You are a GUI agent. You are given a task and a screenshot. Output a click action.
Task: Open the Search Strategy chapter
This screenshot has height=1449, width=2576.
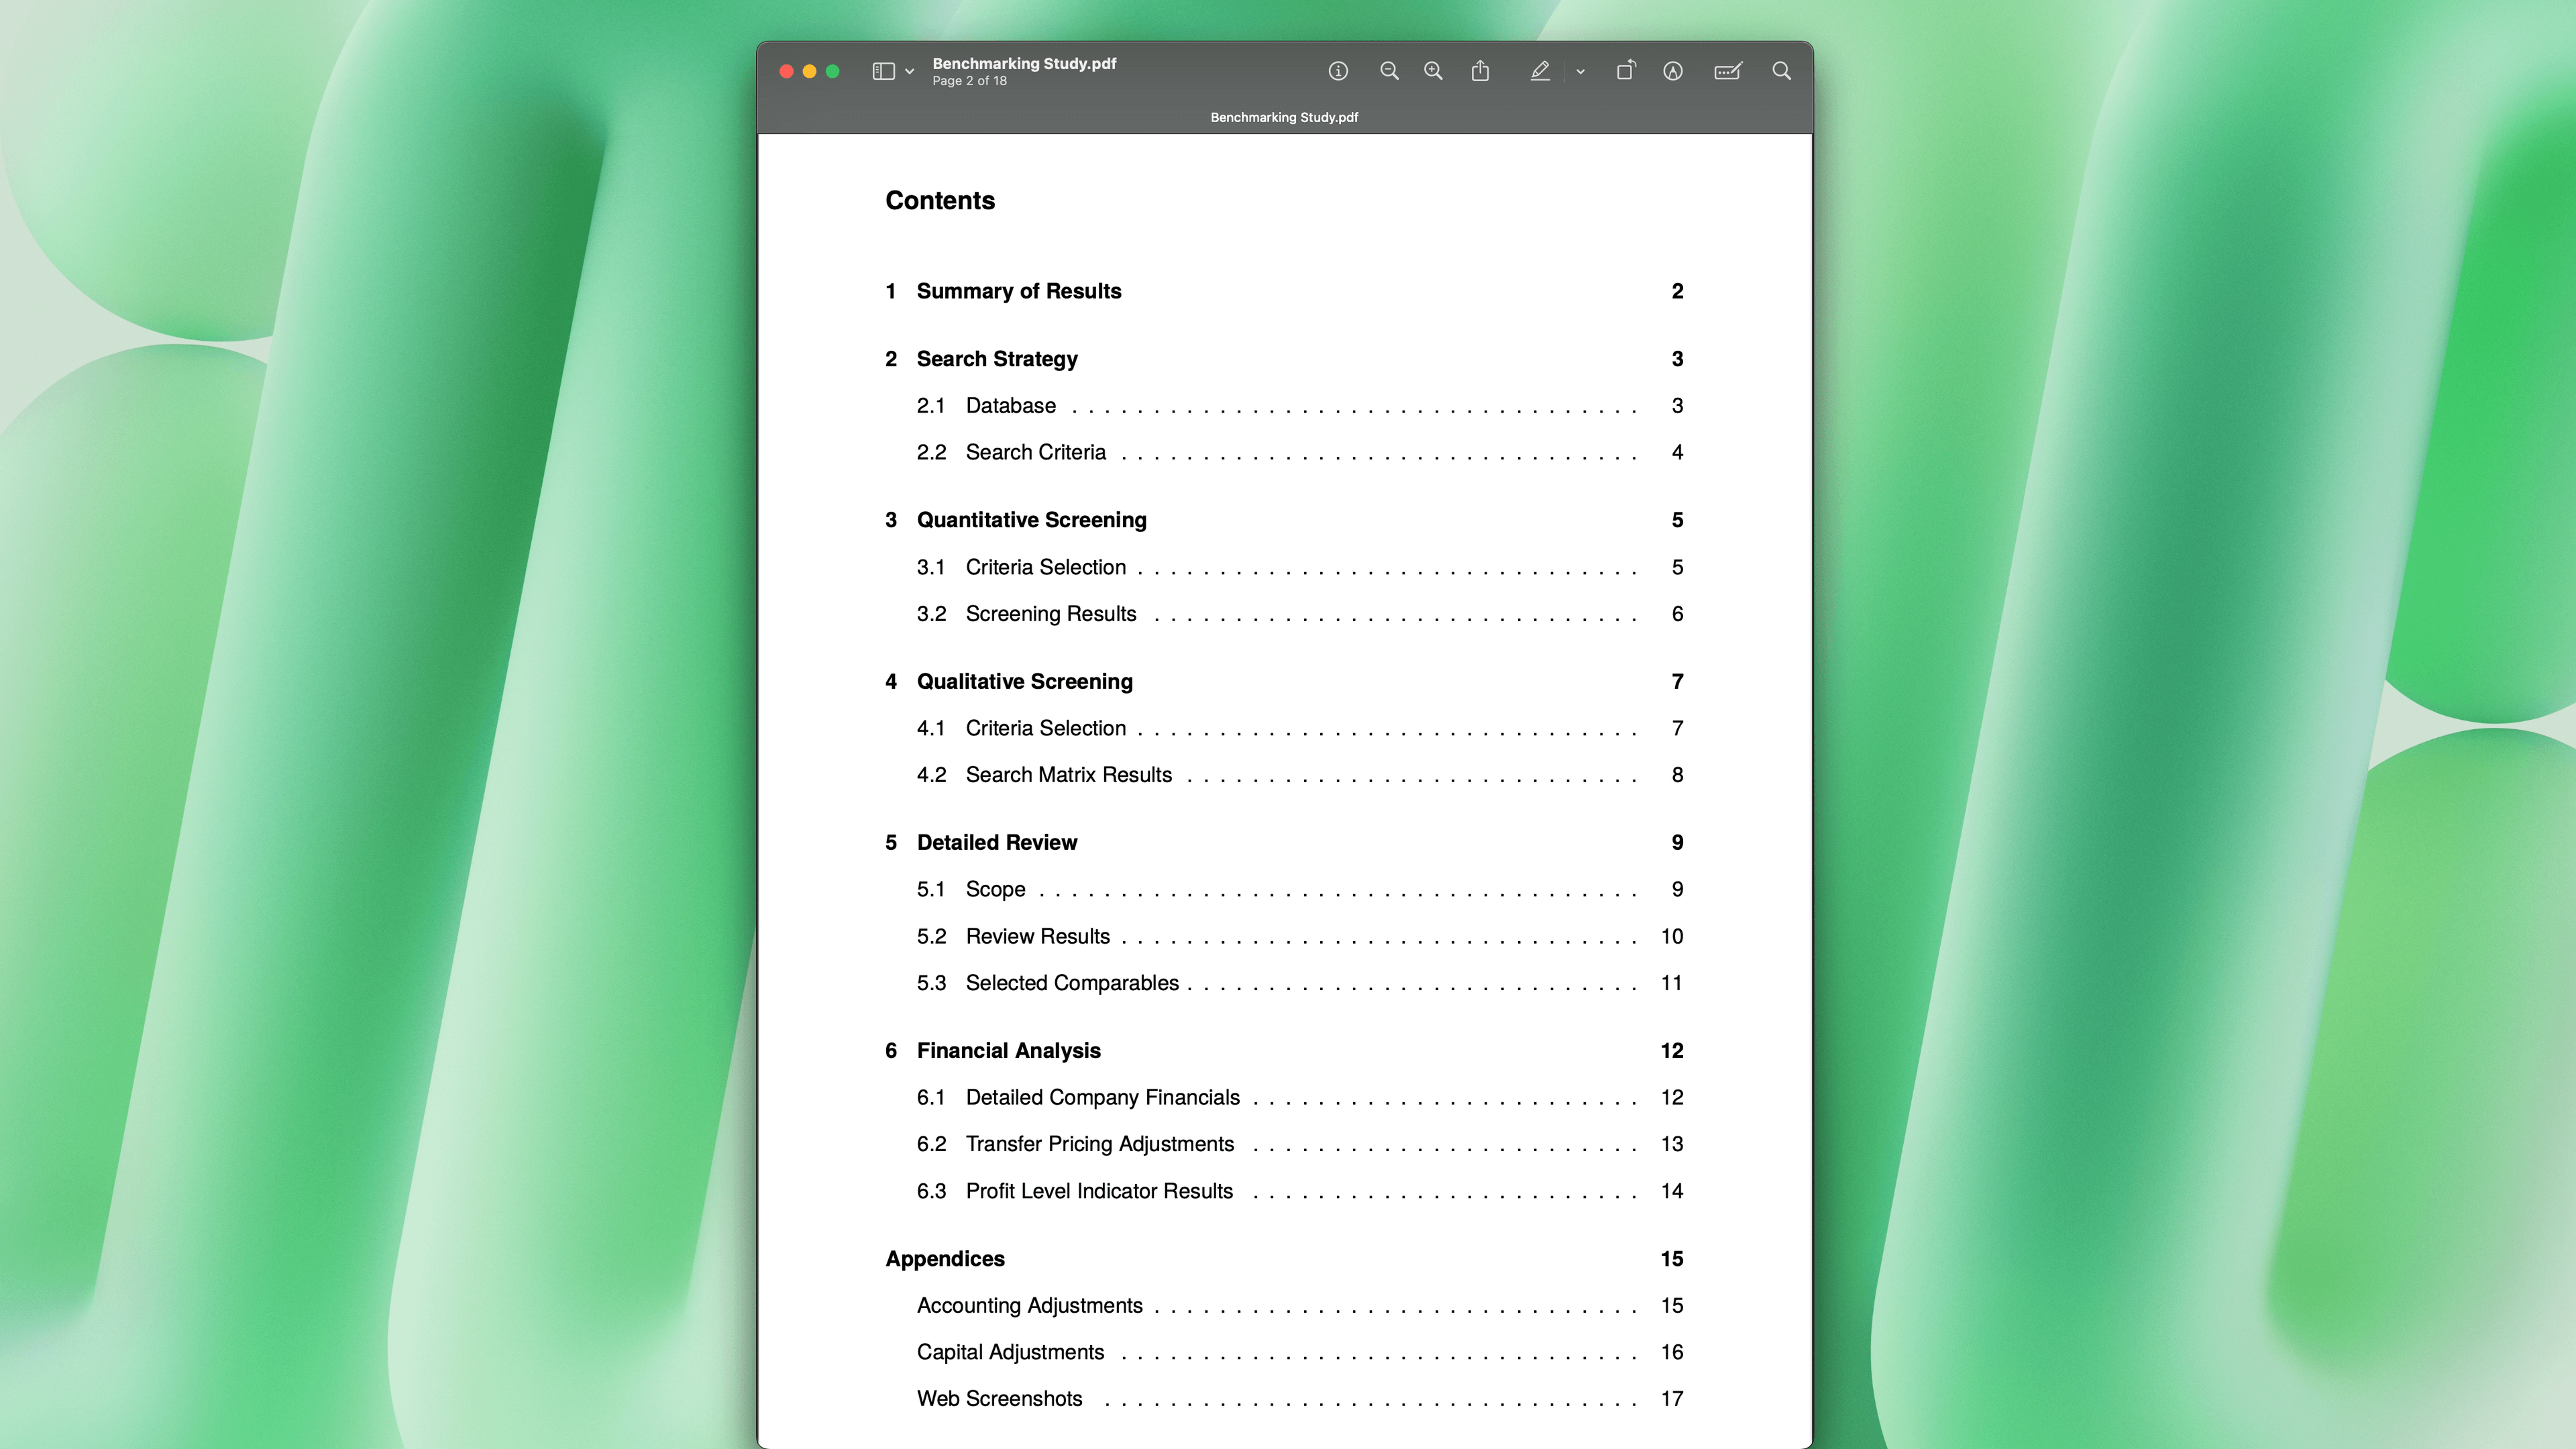996,359
